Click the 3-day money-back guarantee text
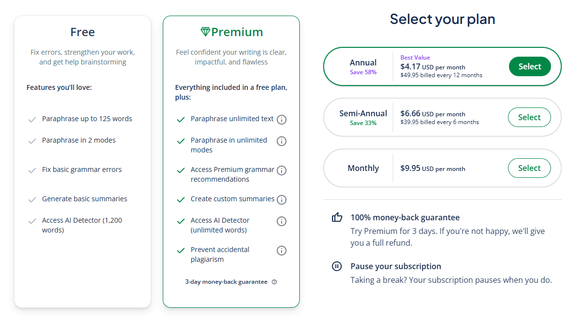Viewport: 573px width, 317px height. pos(226,282)
